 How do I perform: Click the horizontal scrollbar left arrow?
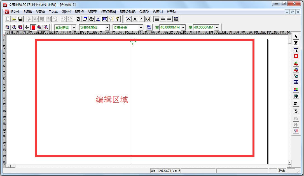coord(8,166)
